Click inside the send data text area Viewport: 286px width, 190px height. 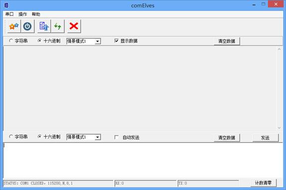click(x=143, y=160)
